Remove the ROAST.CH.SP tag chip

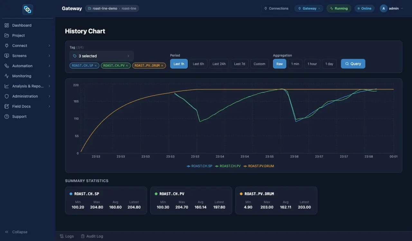pyautogui.click(x=96, y=66)
